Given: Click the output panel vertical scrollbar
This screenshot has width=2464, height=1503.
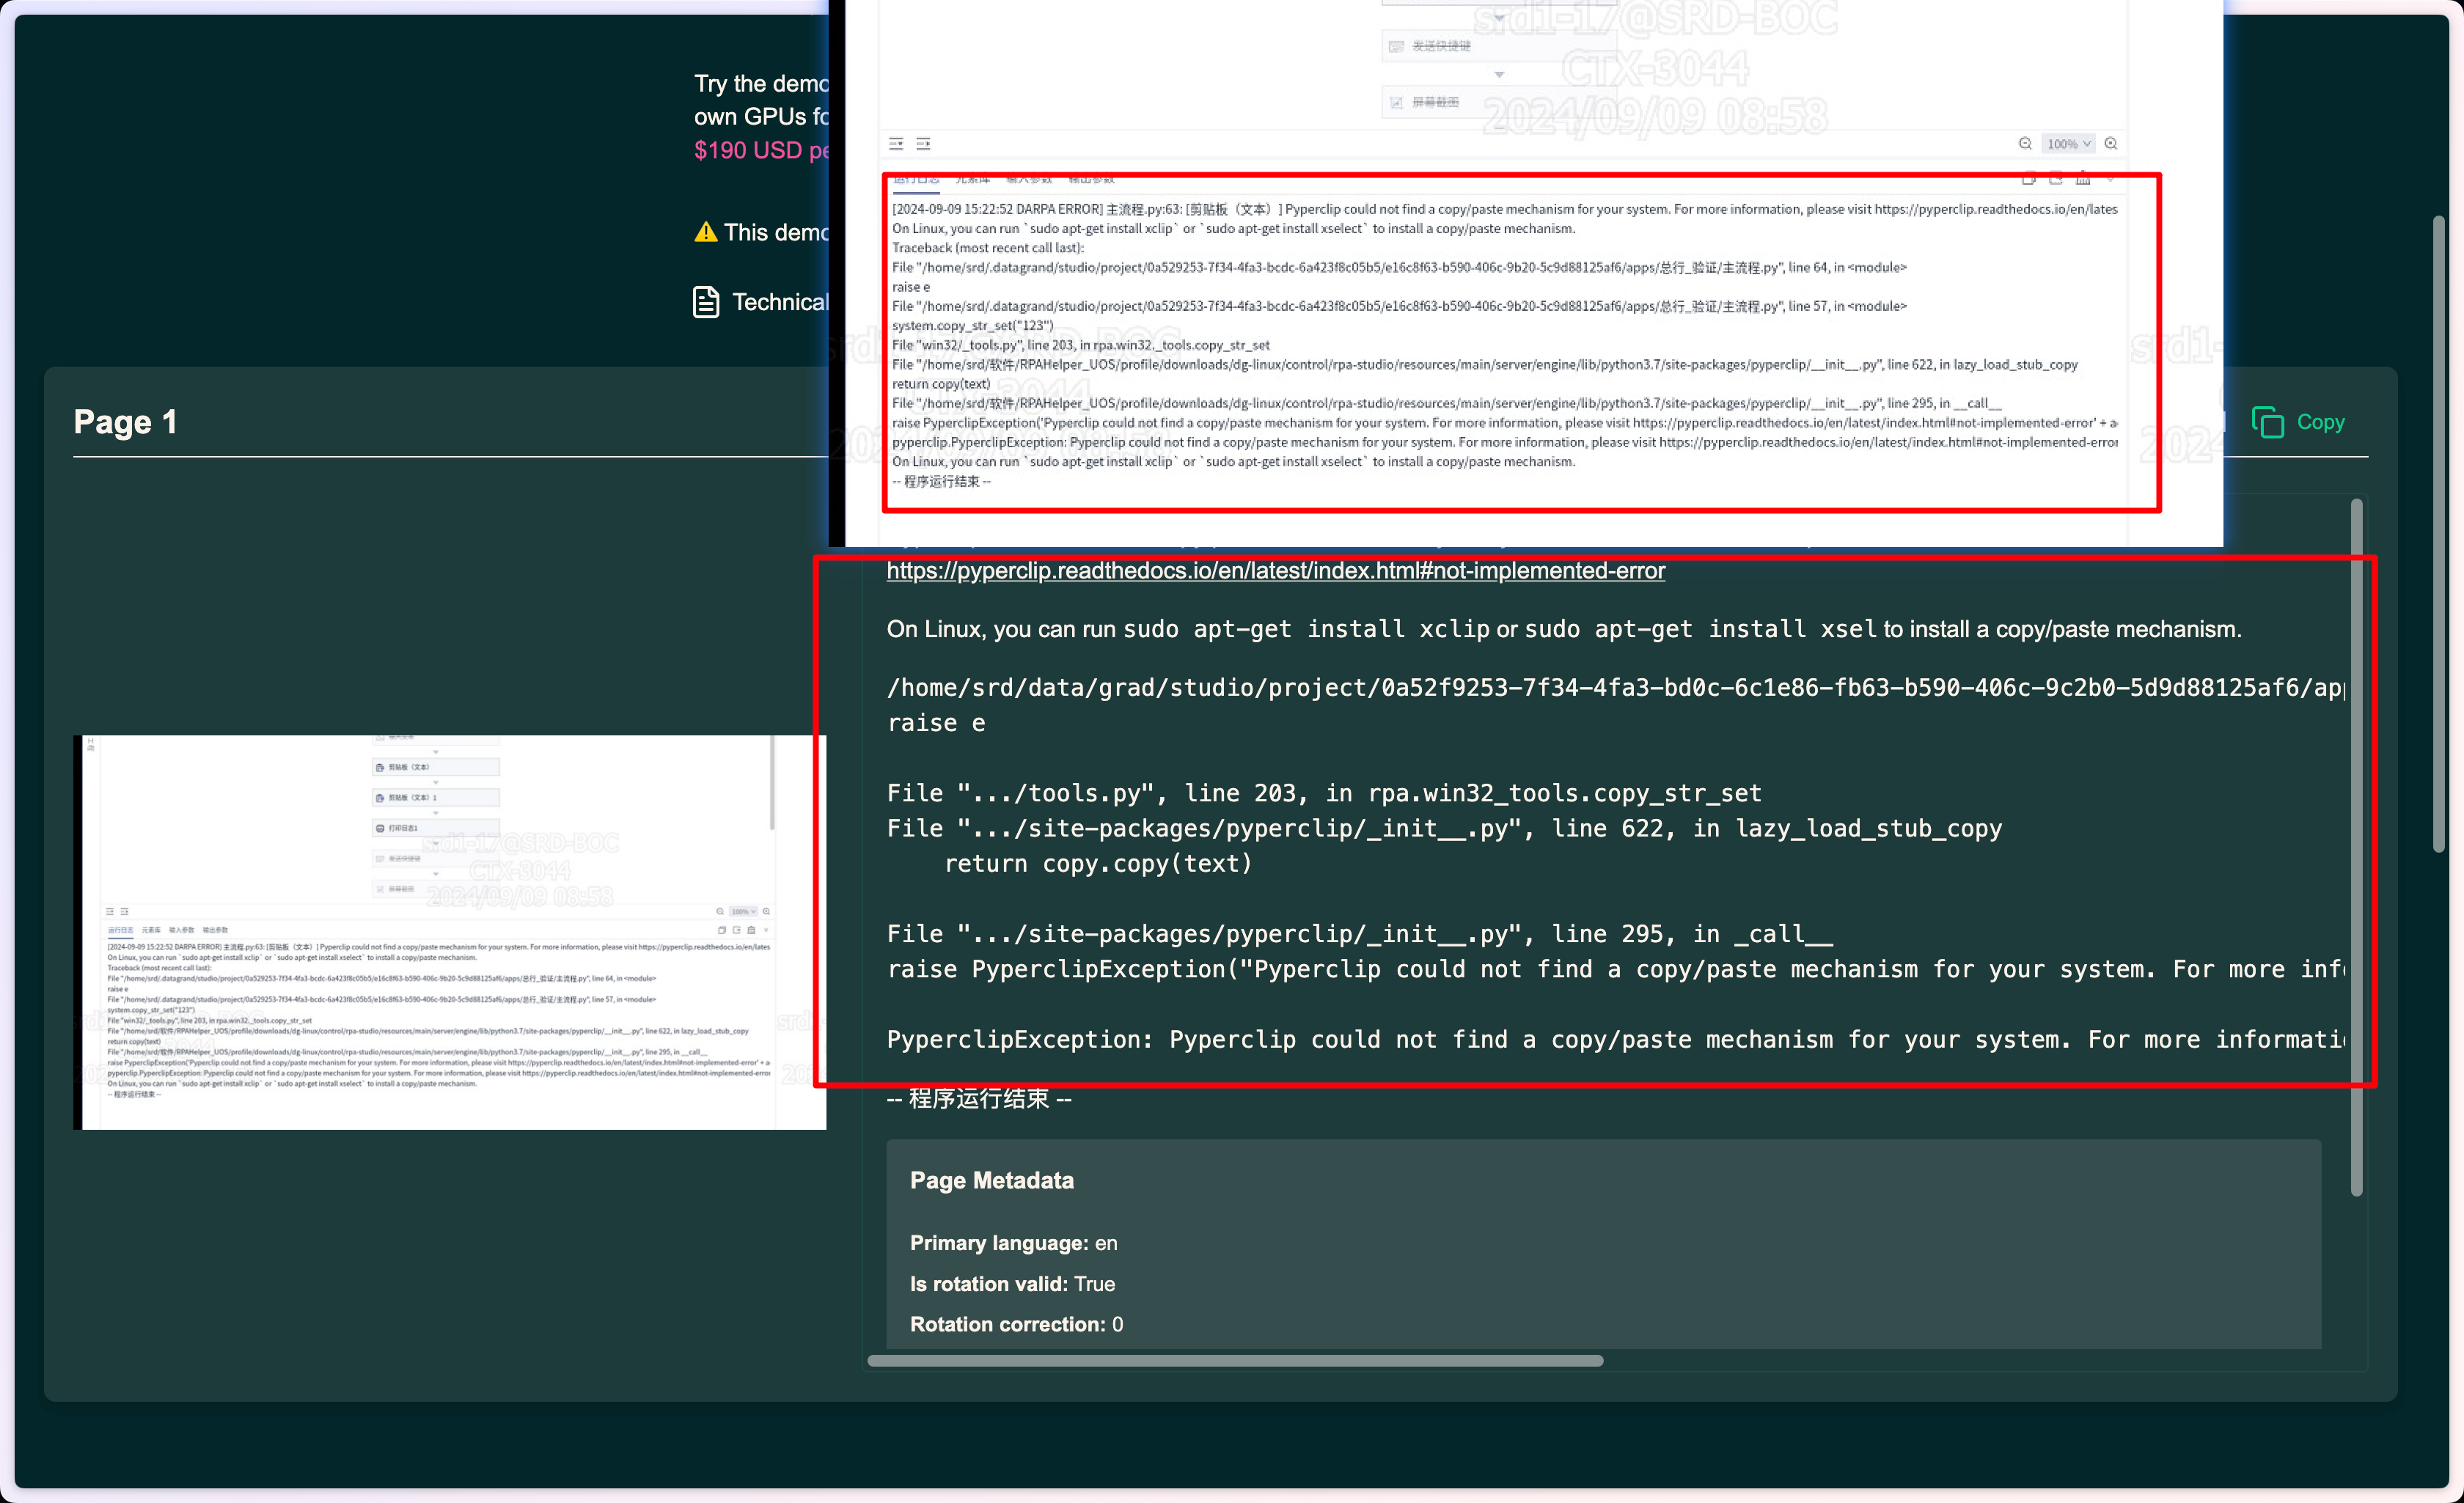Looking at the screenshot, I should pyautogui.click(x=2356, y=847).
